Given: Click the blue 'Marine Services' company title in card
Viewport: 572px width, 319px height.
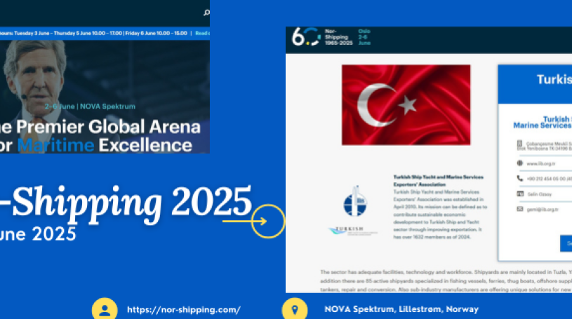Looking at the screenshot, I should coord(543,125).
